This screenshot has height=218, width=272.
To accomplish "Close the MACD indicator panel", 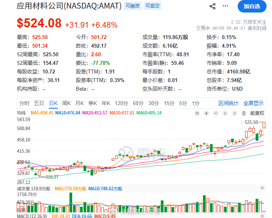I will [x=262, y=216].
